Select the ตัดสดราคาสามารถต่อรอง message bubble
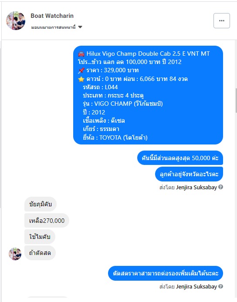This screenshot has width=237, height=302. (x=166, y=273)
